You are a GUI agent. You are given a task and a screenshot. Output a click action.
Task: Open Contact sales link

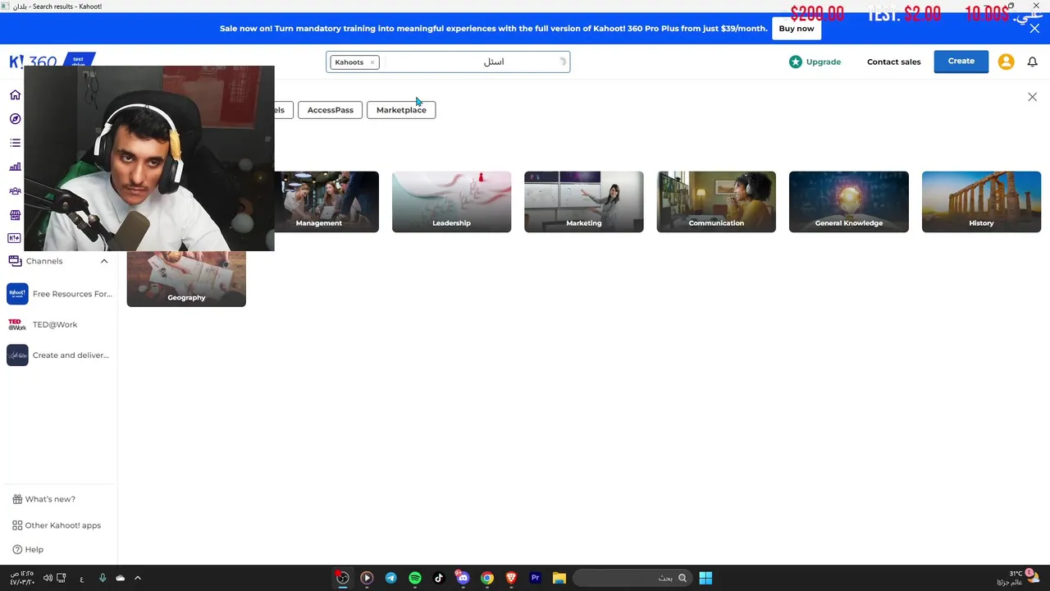coord(894,62)
